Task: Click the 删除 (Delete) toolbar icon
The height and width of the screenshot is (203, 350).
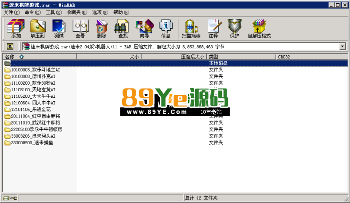Action: 101,28
